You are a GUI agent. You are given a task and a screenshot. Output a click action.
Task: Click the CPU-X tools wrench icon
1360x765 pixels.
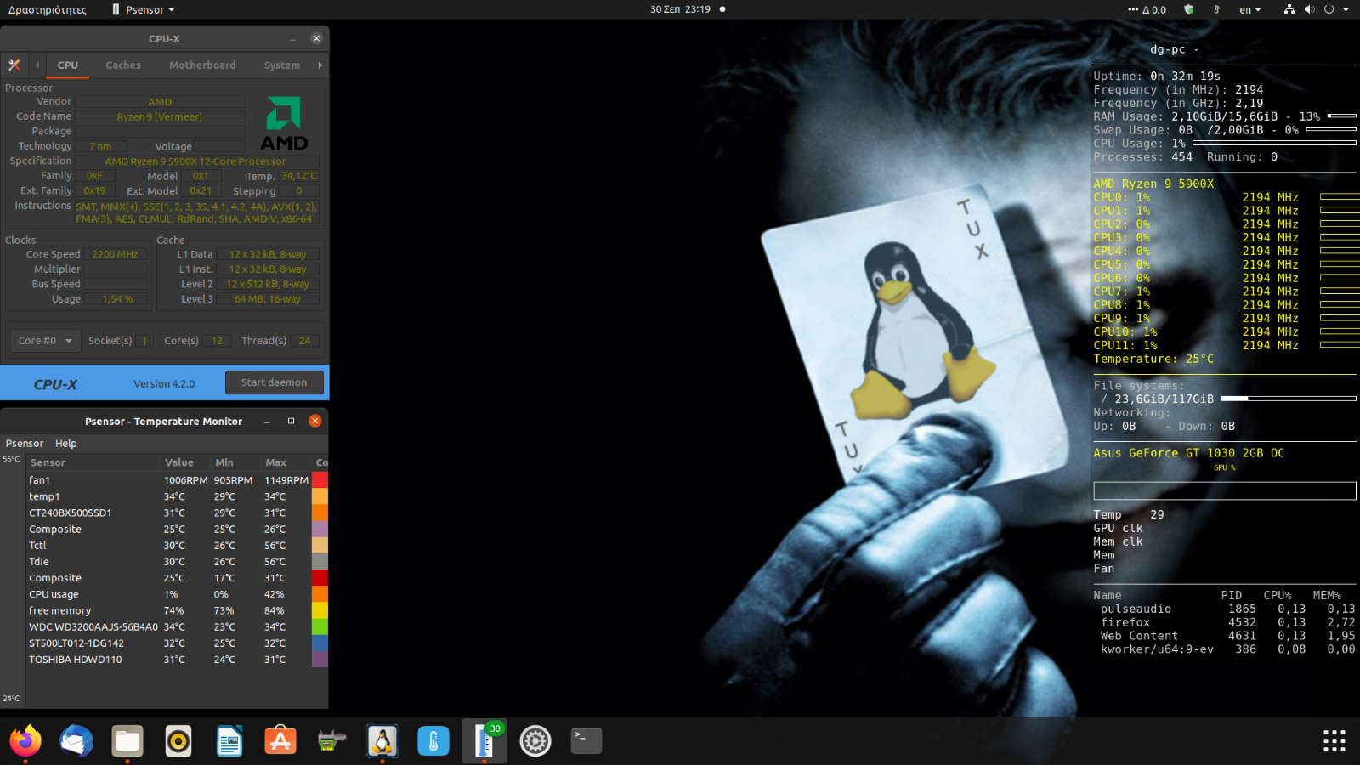coord(14,65)
